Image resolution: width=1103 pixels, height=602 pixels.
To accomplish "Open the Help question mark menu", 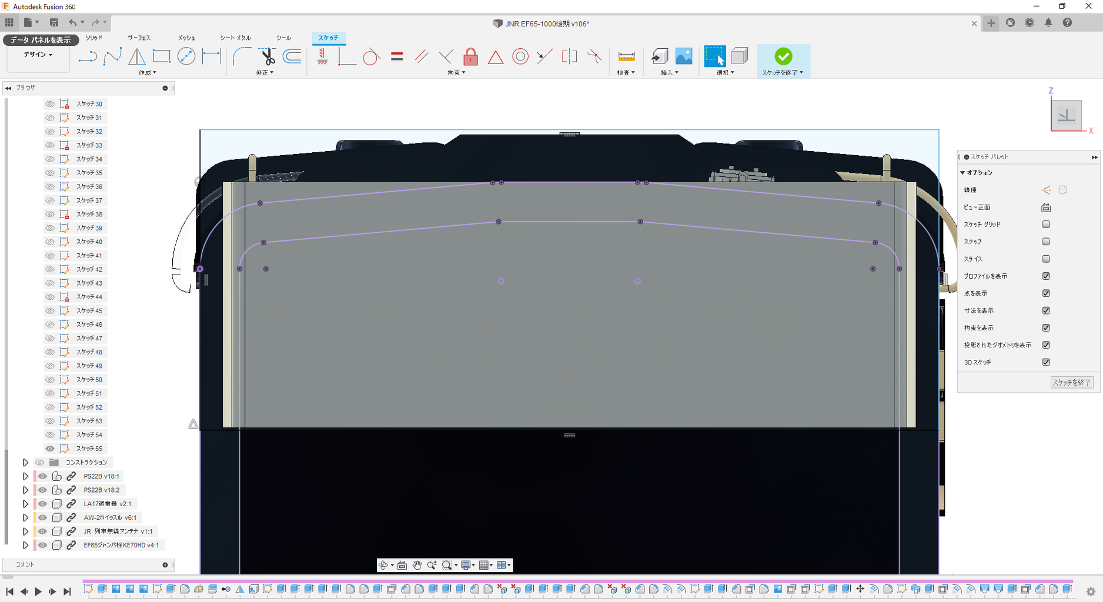I will 1067,23.
